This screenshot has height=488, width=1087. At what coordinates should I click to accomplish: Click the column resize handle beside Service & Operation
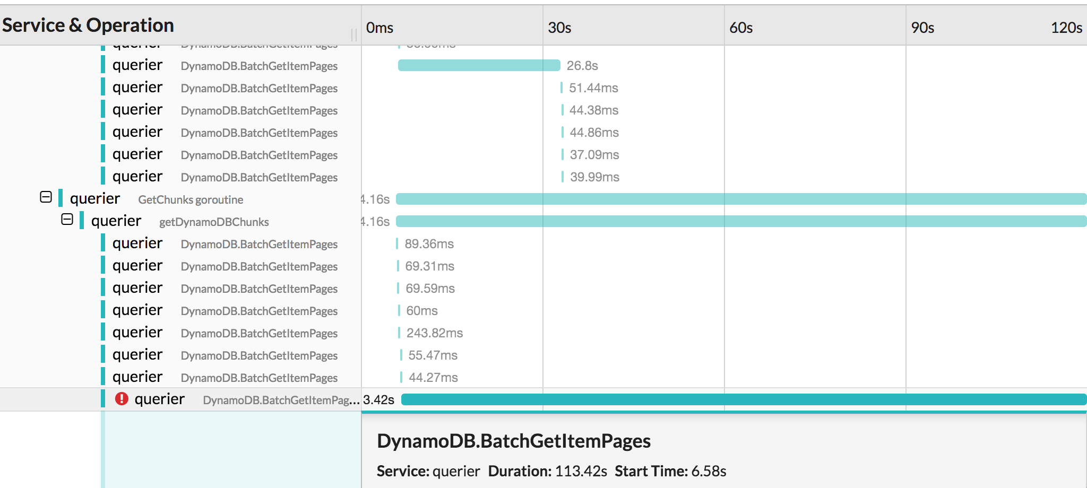(353, 35)
